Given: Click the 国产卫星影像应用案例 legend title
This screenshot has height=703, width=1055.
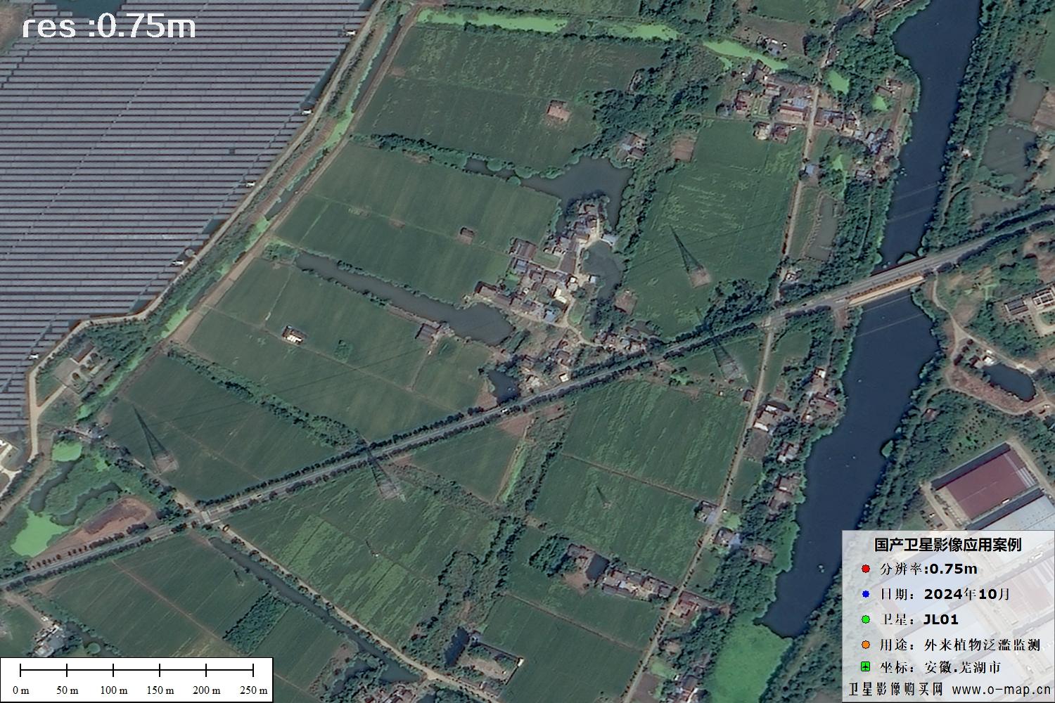Looking at the screenshot, I should pos(947,545).
